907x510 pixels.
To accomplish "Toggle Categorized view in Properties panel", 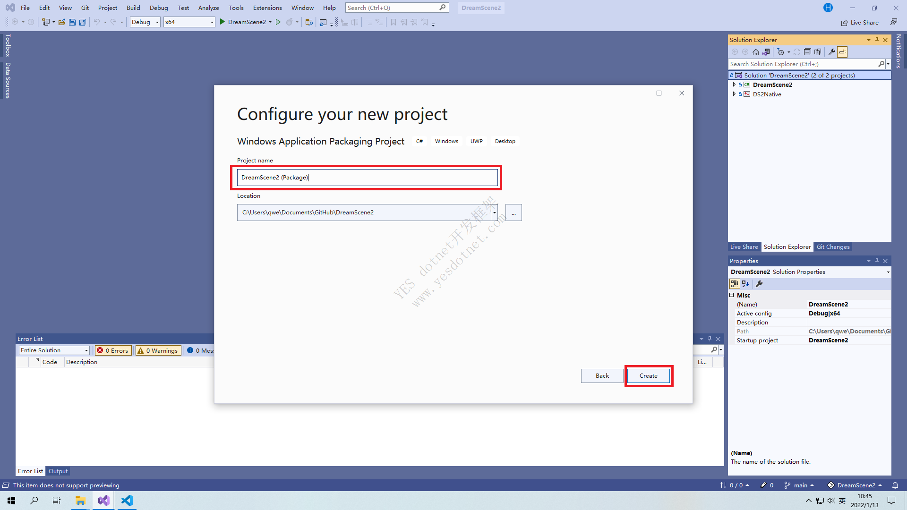I will 735,284.
